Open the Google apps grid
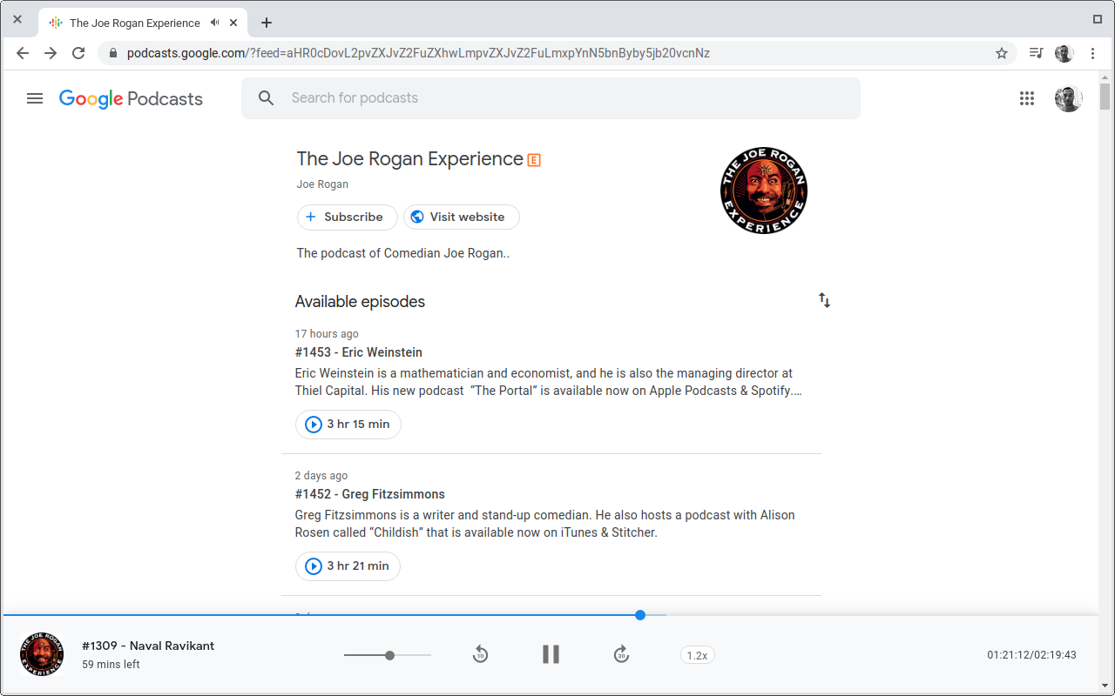The width and height of the screenshot is (1115, 696). click(1027, 98)
